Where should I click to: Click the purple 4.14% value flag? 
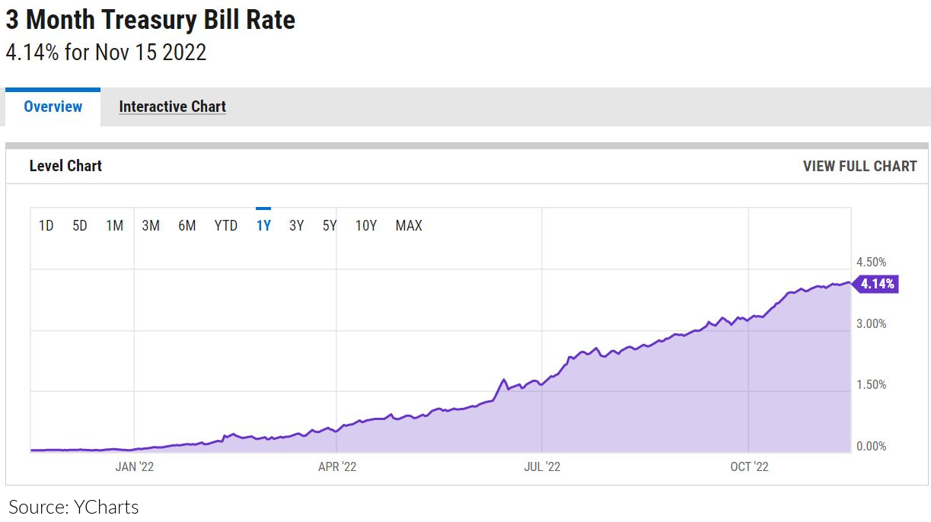876,285
